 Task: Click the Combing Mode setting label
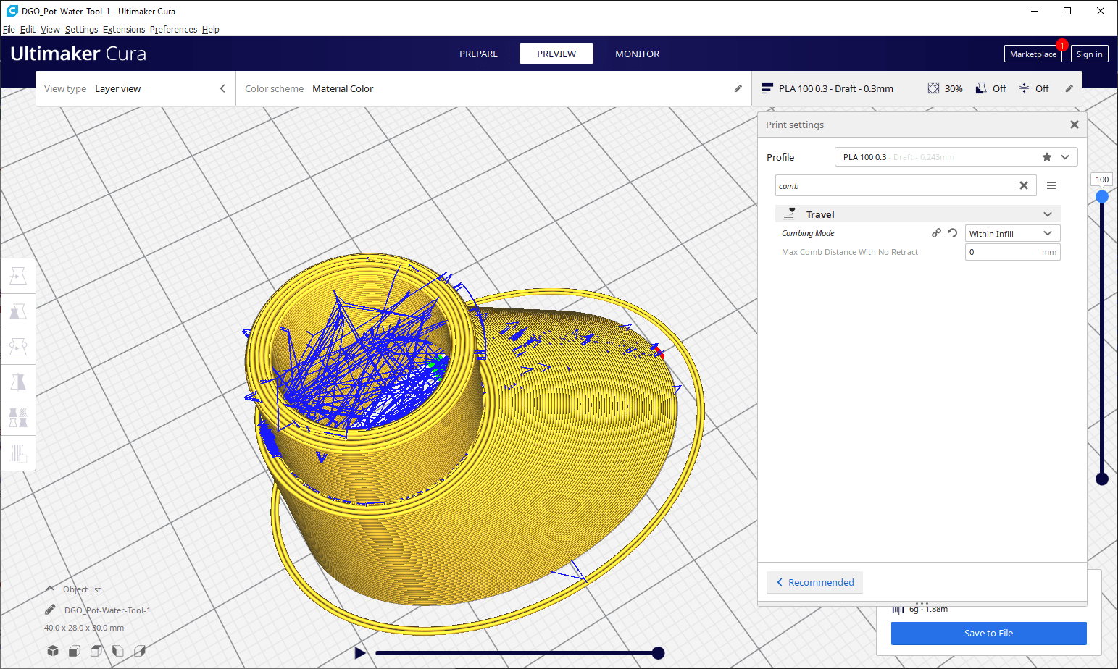click(808, 233)
